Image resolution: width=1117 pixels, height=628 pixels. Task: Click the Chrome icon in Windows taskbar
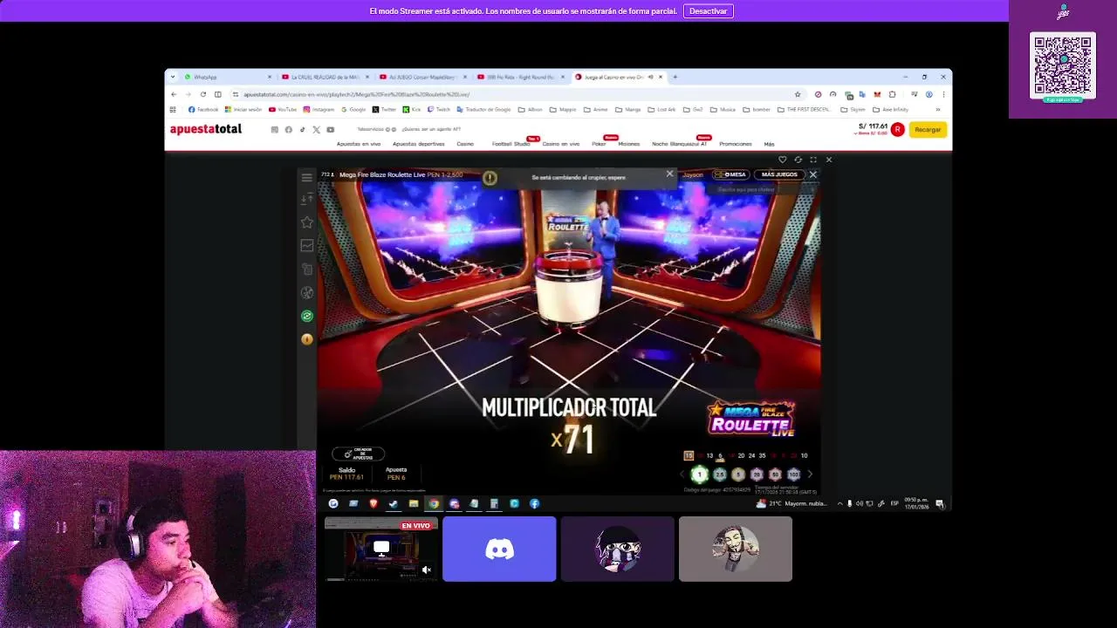tap(434, 503)
